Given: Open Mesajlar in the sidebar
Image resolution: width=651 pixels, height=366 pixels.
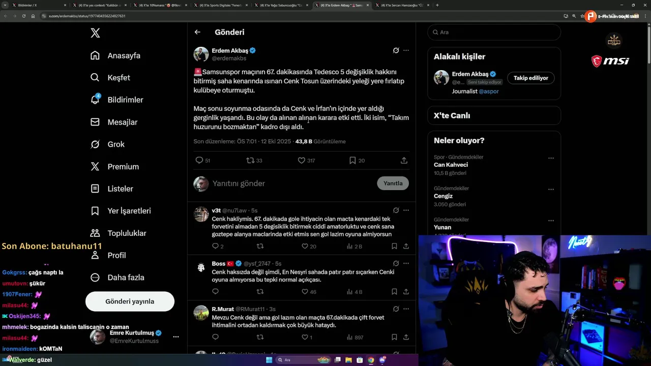Looking at the screenshot, I should point(114,122).
